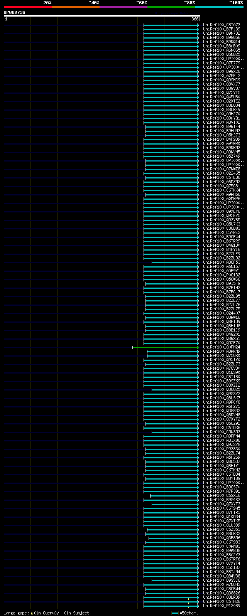Select hit UniRef100_A7P779
The height and width of the screenshot is (616, 247).
pos(222,63)
